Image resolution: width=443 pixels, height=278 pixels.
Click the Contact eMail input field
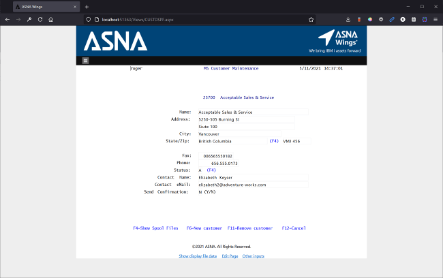[x=252, y=185]
